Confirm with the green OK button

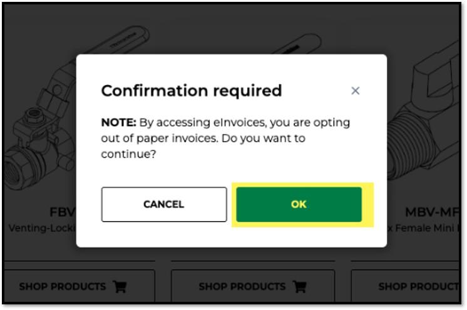(299, 204)
